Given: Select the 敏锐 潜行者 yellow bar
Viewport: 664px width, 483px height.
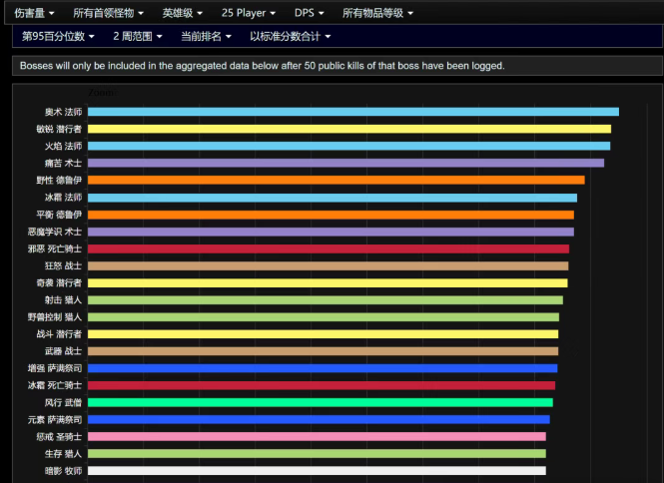Looking at the screenshot, I should pyautogui.click(x=348, y=129).
